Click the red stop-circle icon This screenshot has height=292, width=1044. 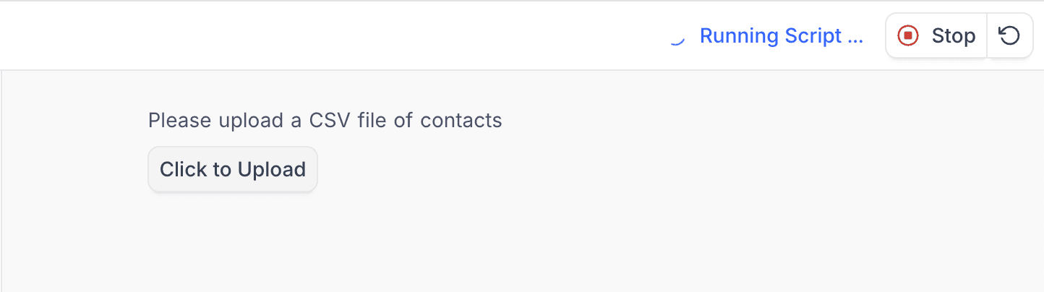click(x=907, y=35)
